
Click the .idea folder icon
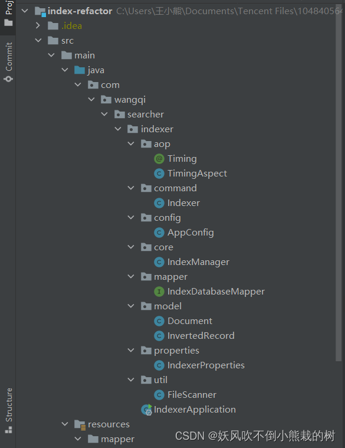point(53,26)
